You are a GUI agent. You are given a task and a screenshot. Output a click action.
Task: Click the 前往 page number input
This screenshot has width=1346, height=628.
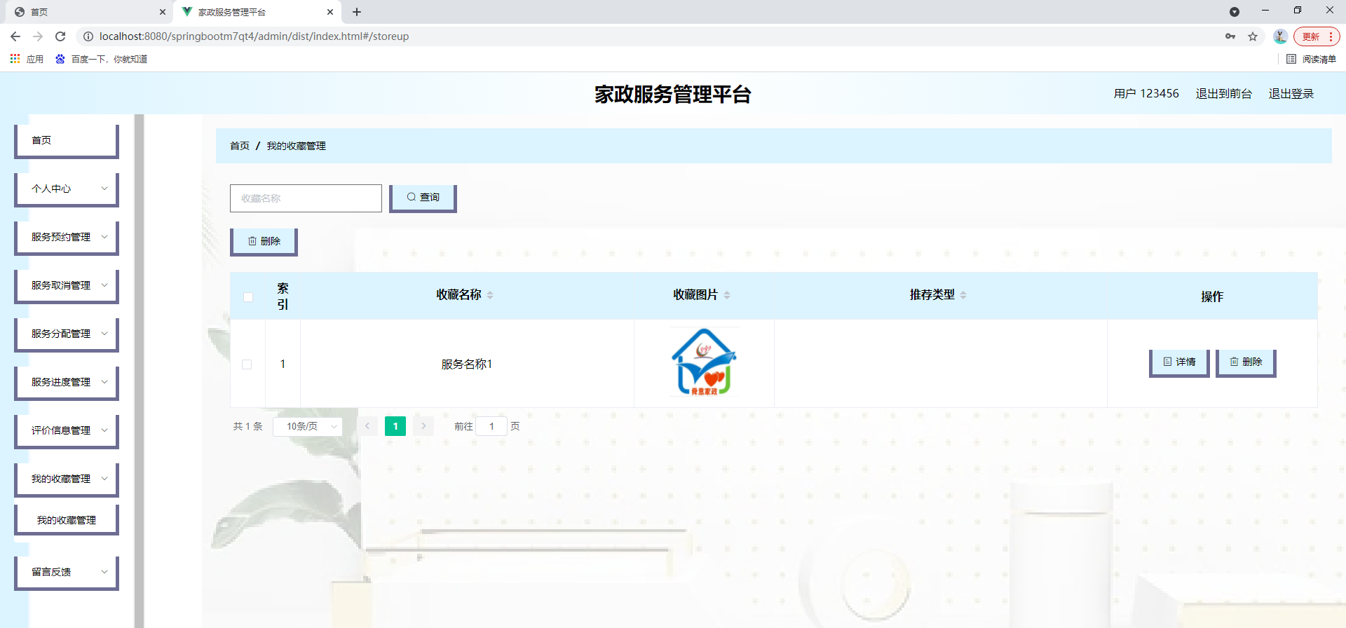coord(491,426)
